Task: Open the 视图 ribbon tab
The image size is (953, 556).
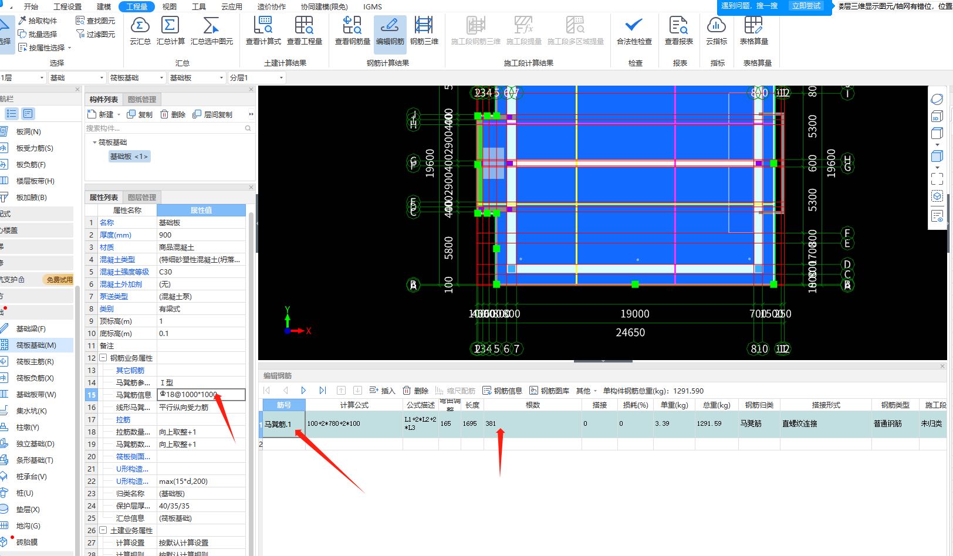Action: (x=170, y=6)
